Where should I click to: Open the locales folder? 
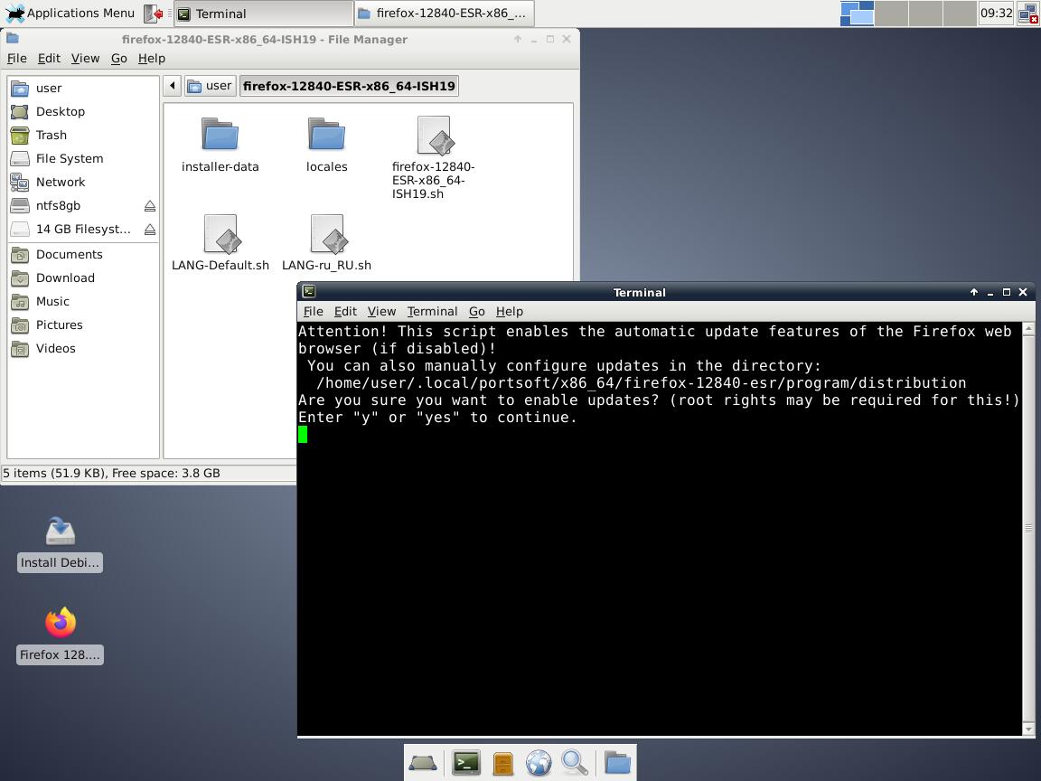tap(326, 144)
